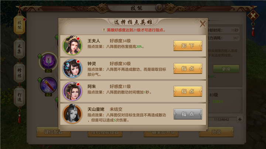Close the 技能 window with red diamond X

click(x=253, y=16)
